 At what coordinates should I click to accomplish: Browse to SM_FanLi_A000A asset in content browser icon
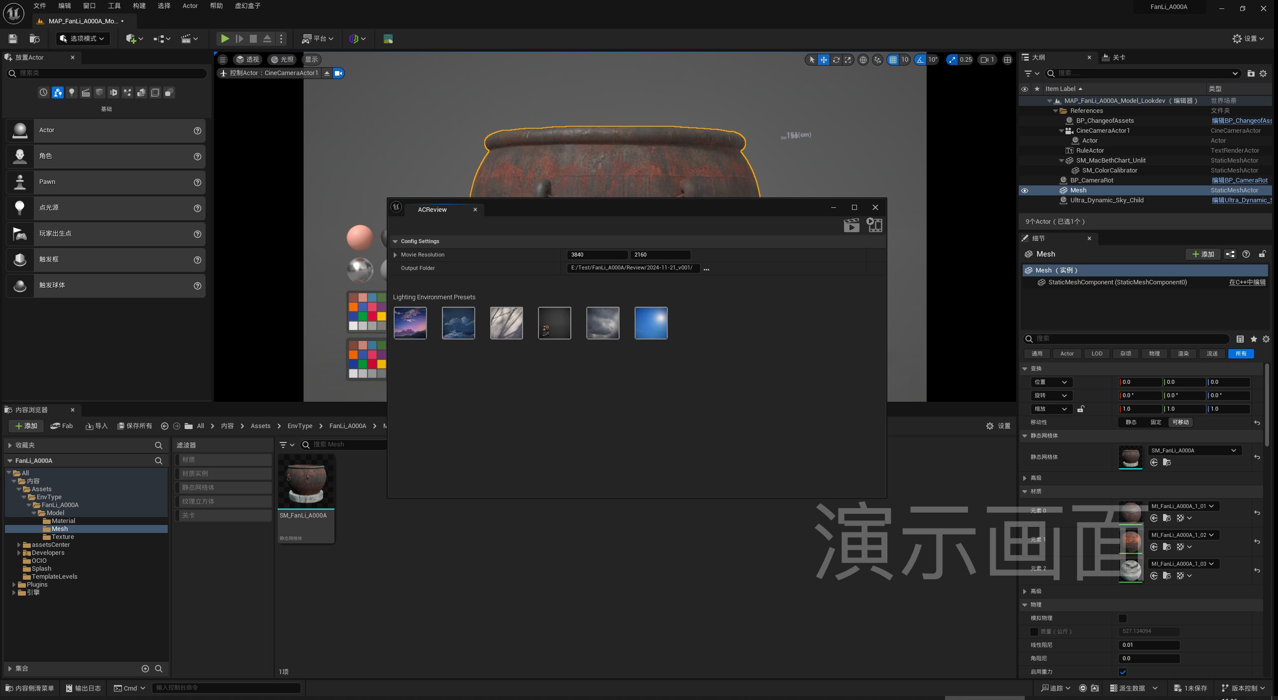point(1167,463)
